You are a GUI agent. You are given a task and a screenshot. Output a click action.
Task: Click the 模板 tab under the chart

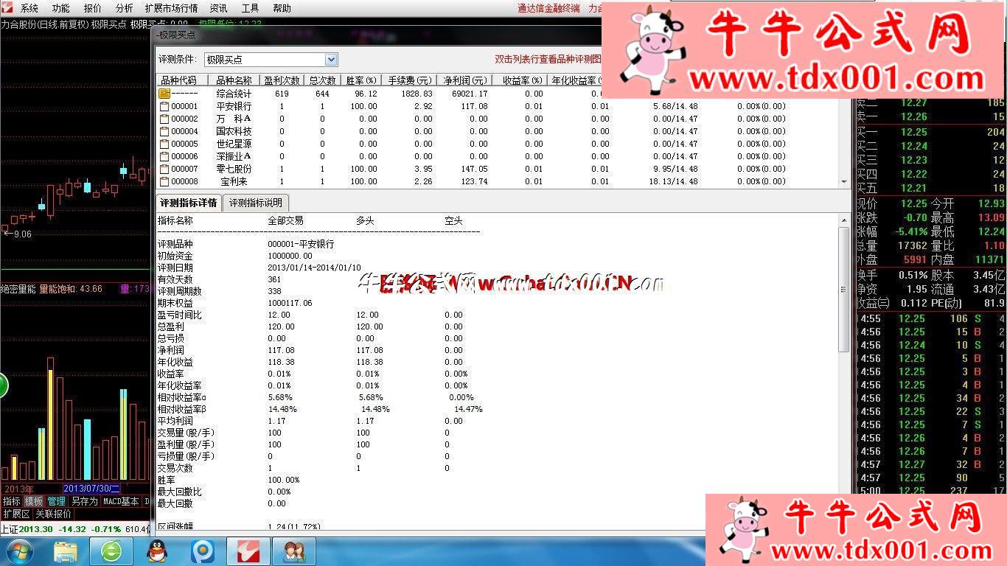pyautogui.click(x=34, y=501)
